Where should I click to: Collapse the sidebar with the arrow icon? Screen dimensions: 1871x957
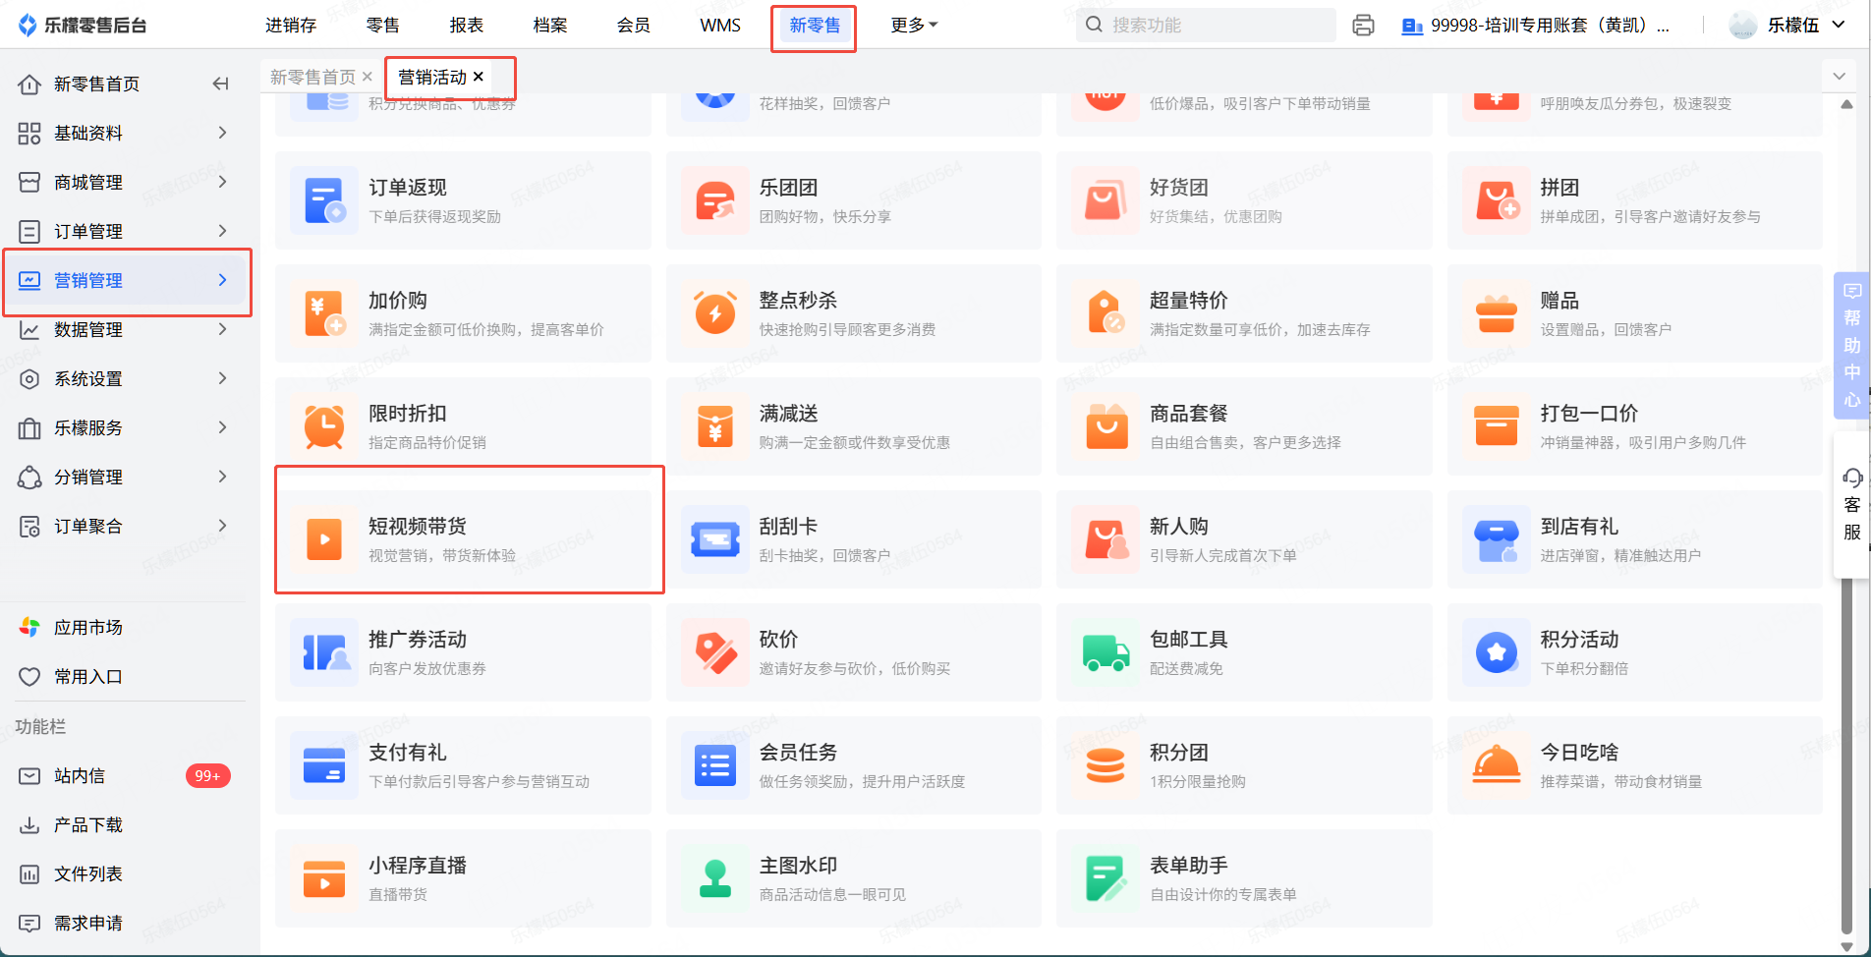(x=221, y=84)
